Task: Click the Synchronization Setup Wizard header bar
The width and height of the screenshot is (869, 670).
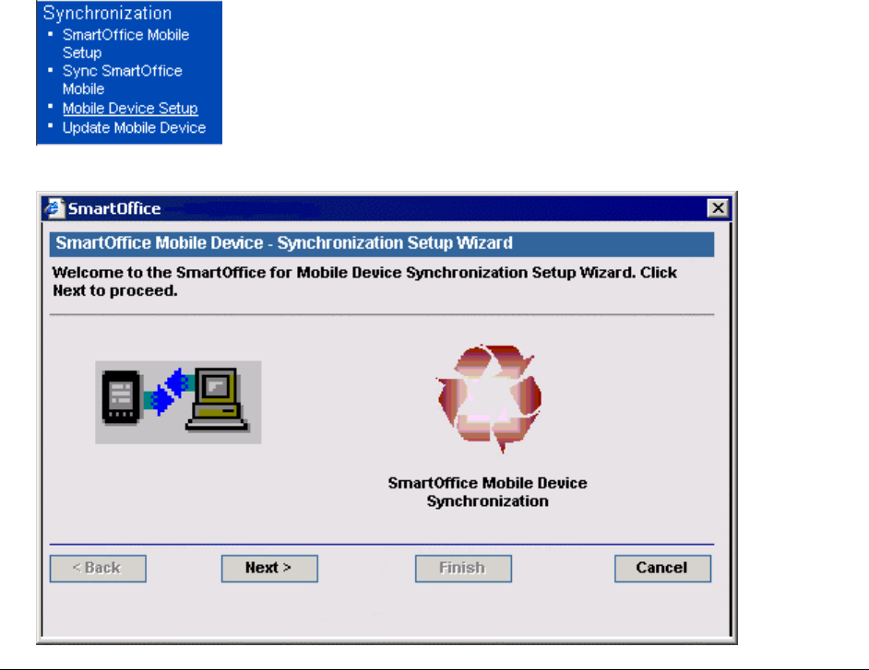Action: click(x=382, y=244)
